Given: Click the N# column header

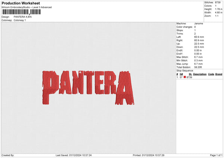Looking at the screenshot, I should pyautogui.click(x=181, y=74).
